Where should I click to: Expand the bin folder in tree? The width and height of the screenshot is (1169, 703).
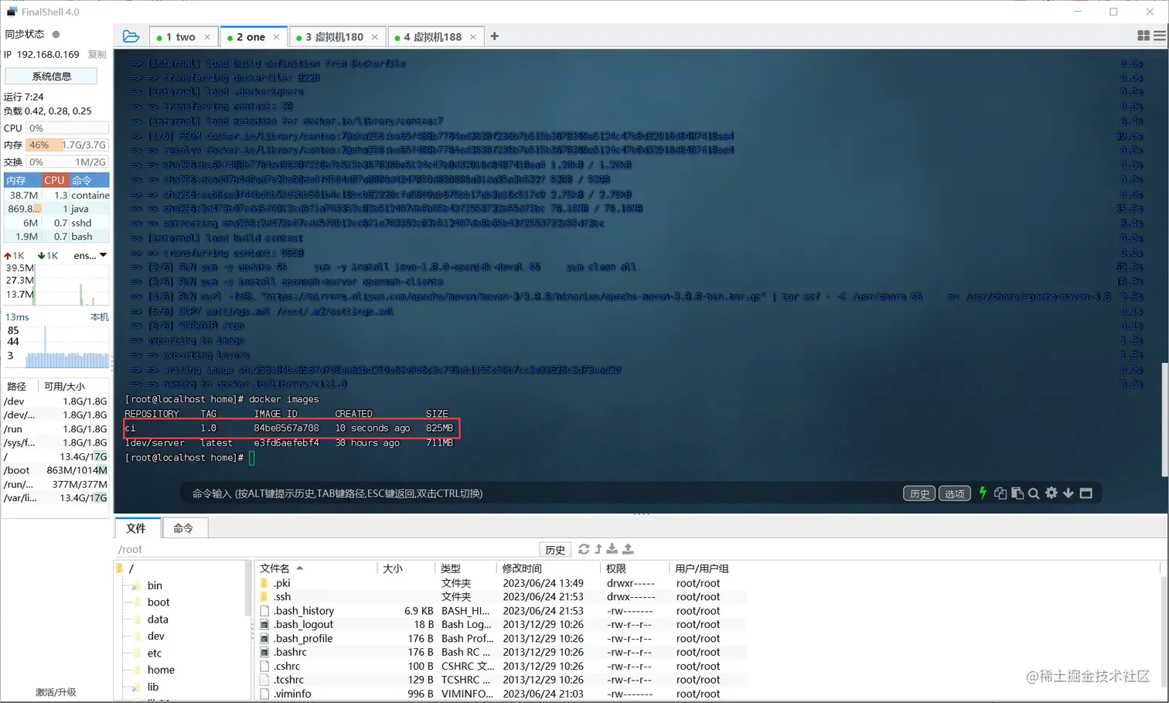[x=155, y=585]
